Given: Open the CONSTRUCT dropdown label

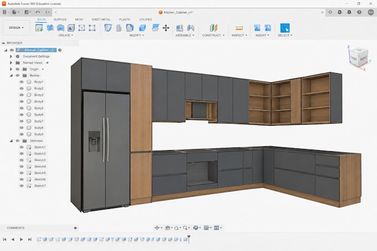Looking at the screenshot, I should coord(213,35).
